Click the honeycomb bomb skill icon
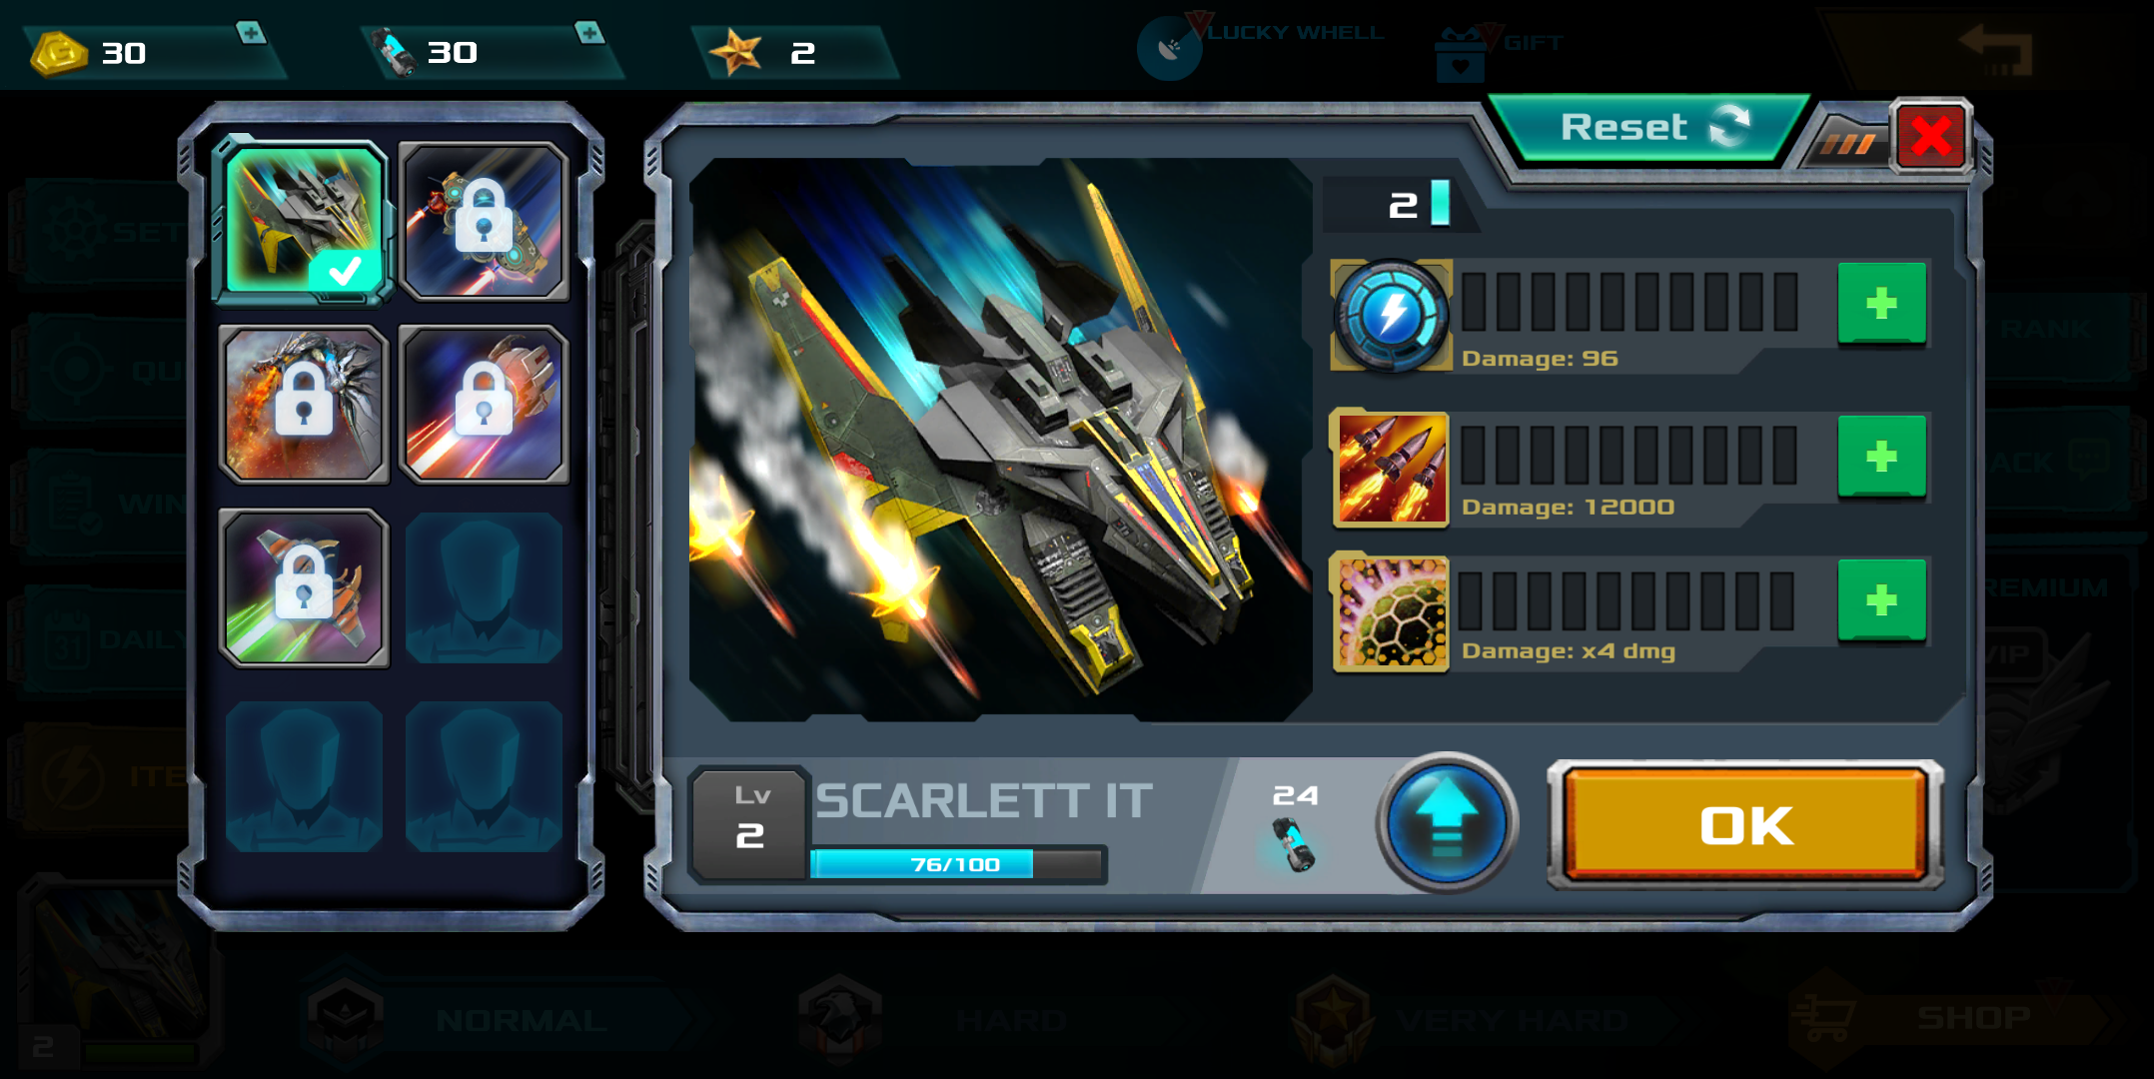This screenshot has height=1079, width=2154. 1391,612
